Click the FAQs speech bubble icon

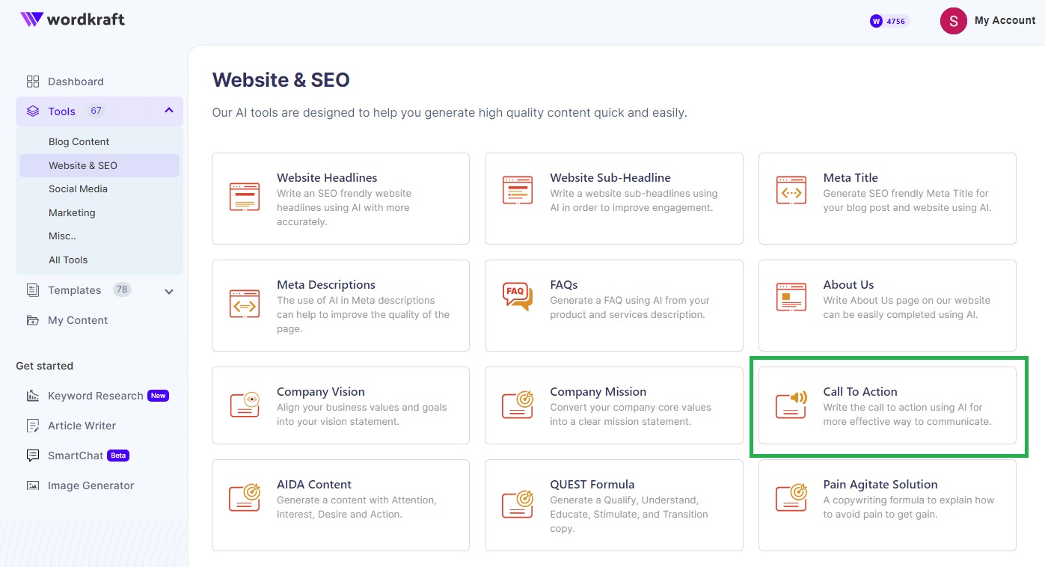click(517, 296)
